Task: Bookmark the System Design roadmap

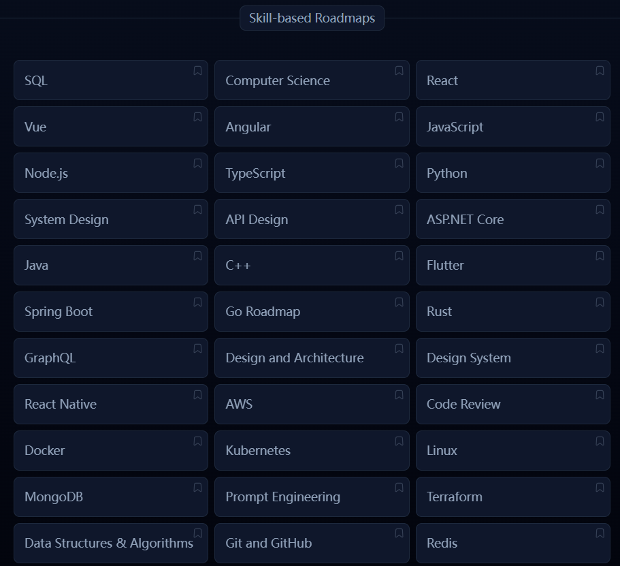Action: (x=197, y=209)
